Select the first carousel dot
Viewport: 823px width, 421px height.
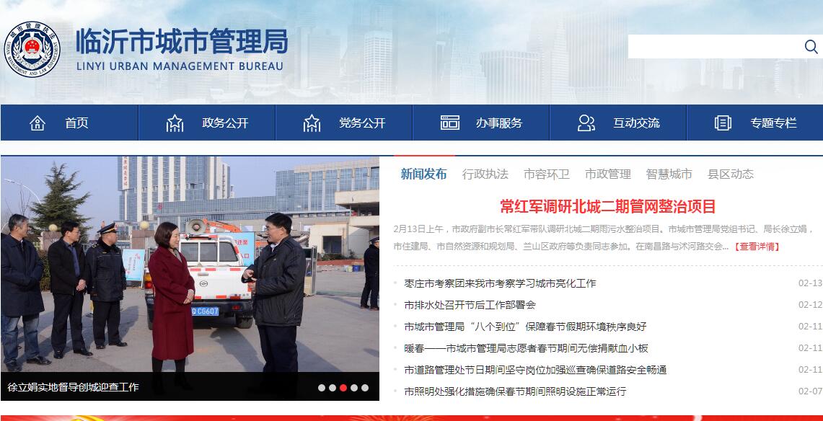(x=322, y=388)
